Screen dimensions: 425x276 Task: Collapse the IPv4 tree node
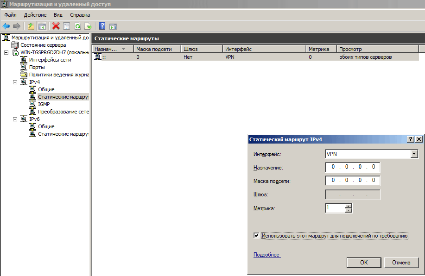[x=15, y=82]
